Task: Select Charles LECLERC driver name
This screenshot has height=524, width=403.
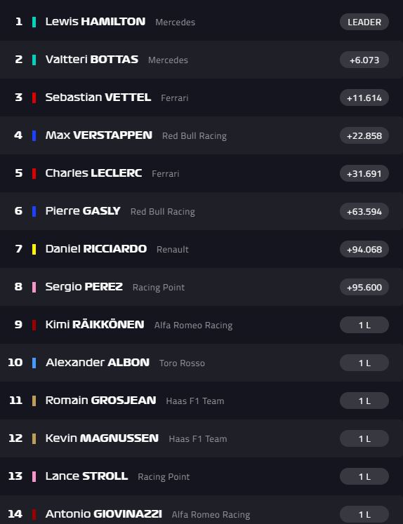Action: pos(93,173)
